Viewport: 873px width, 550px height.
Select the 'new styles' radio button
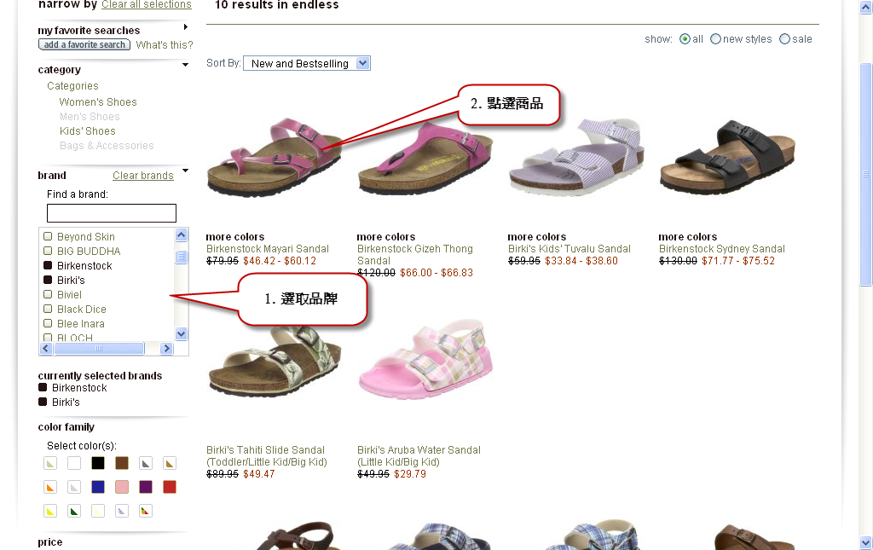pos(715,39)
